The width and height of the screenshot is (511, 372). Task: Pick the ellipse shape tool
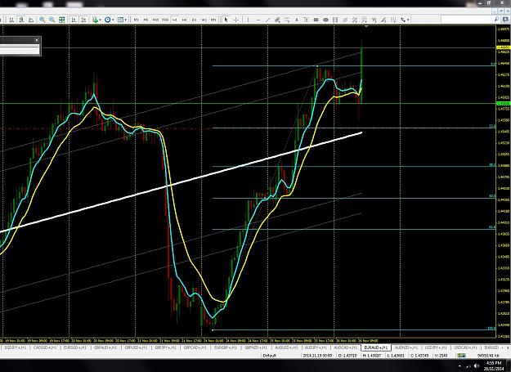[x=325, y=20]
